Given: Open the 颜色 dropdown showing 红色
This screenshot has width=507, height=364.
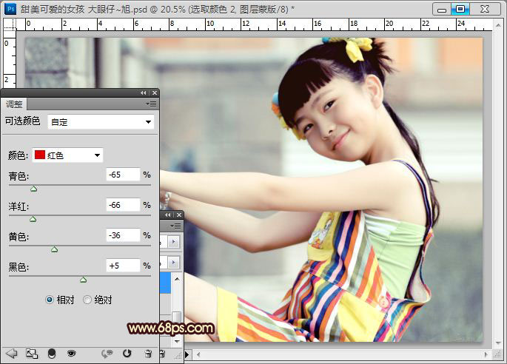Looking at the screenshot, I should [67, 155].
